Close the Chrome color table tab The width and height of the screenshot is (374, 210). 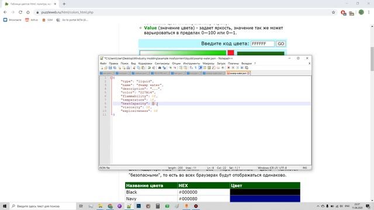(x=55, y=4)
